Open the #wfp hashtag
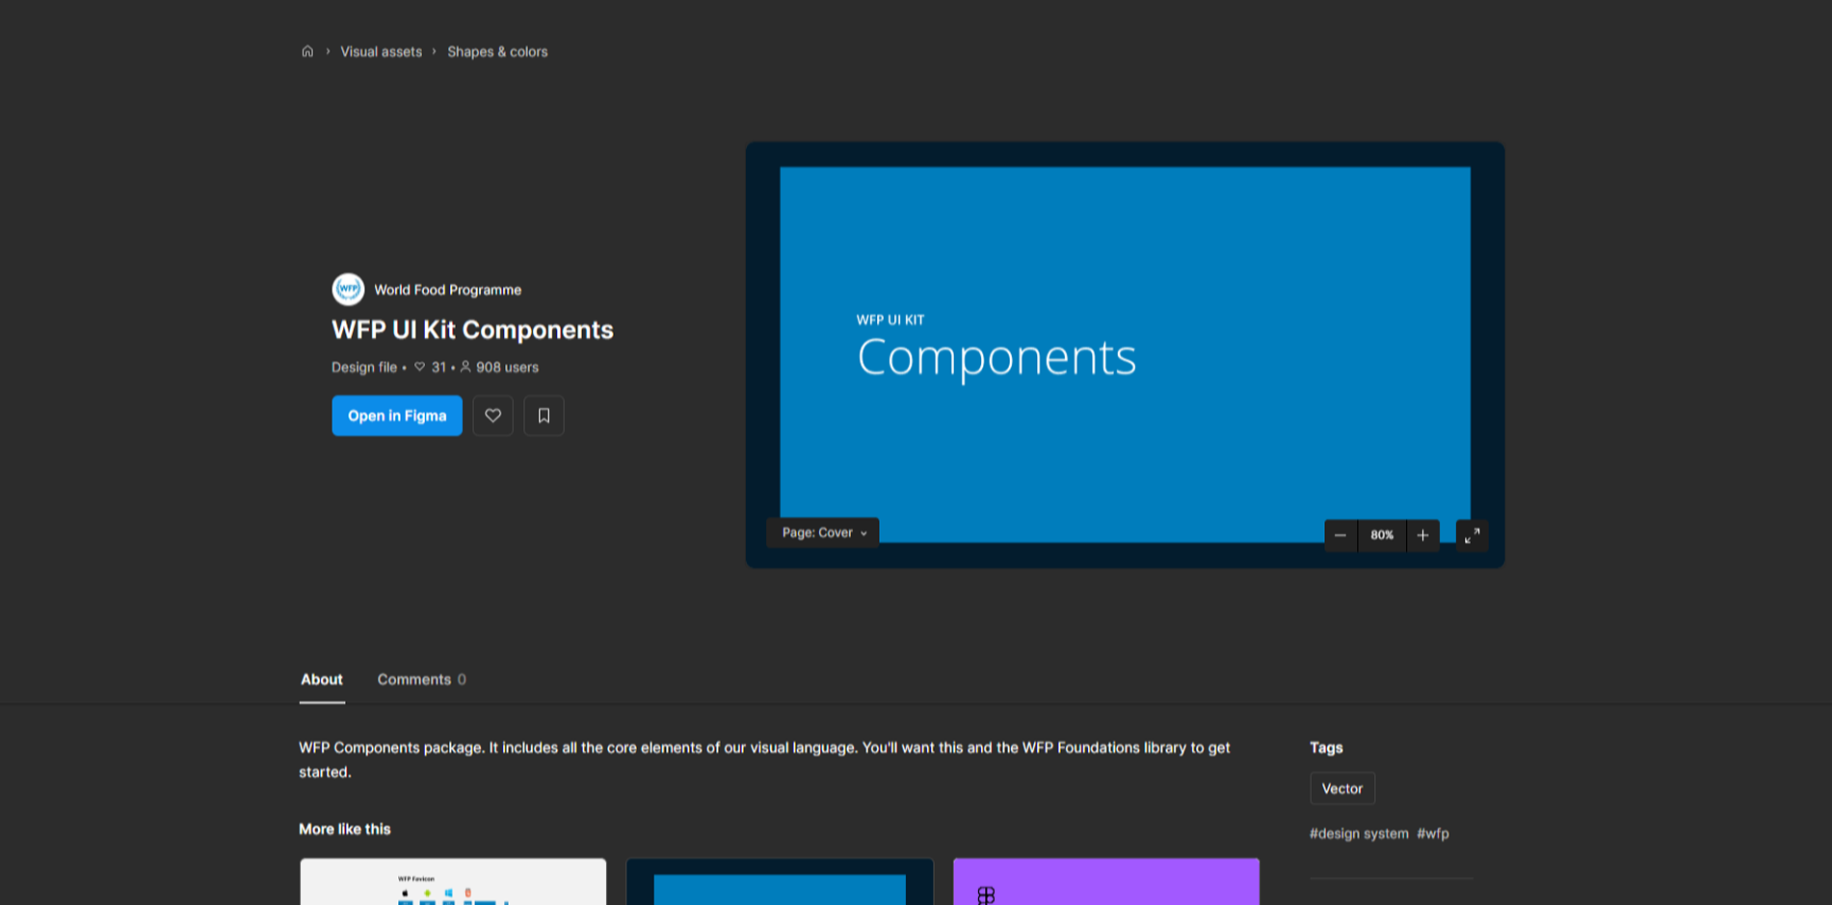The image size is (1832, 905). pos(1433,834)
